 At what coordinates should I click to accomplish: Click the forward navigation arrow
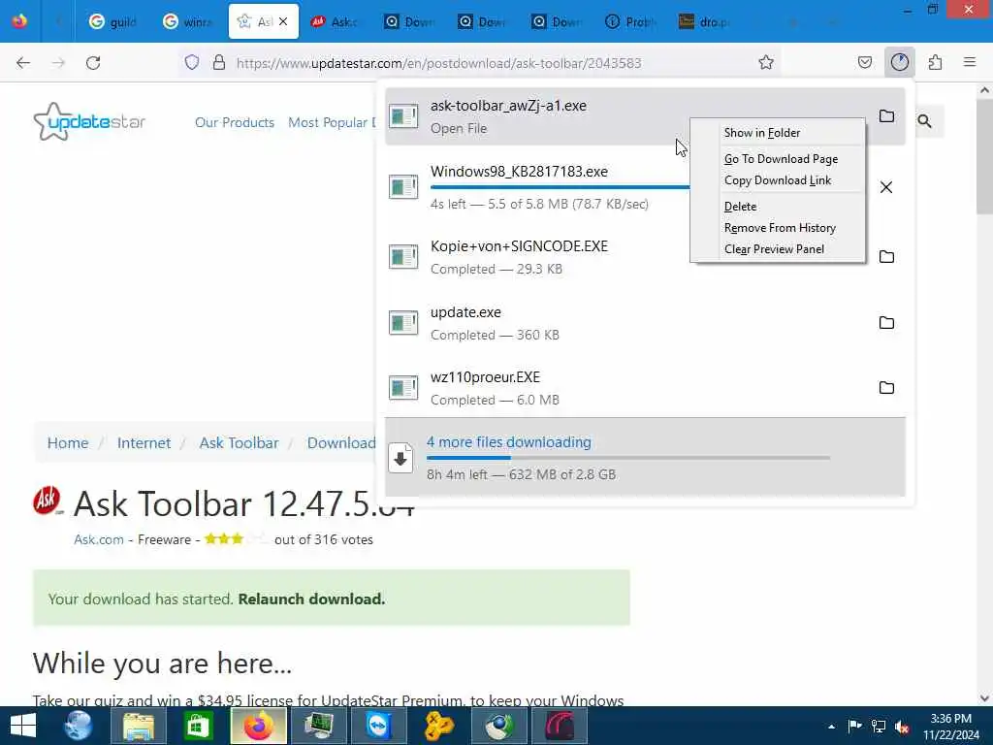(58, 63)
